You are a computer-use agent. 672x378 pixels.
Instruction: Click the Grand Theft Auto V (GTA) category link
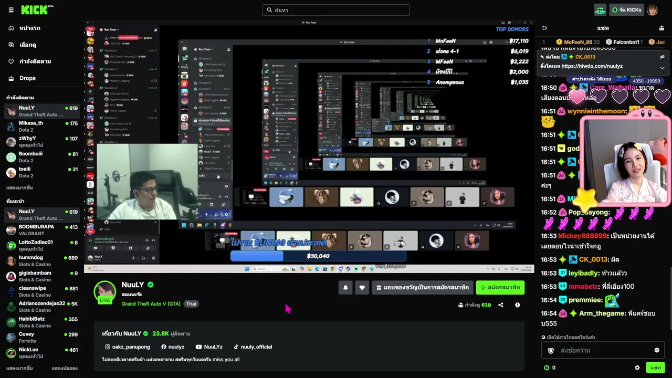point(151,304)
